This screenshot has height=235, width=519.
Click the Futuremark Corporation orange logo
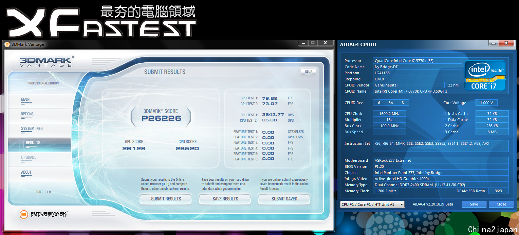tap(24, 214)
